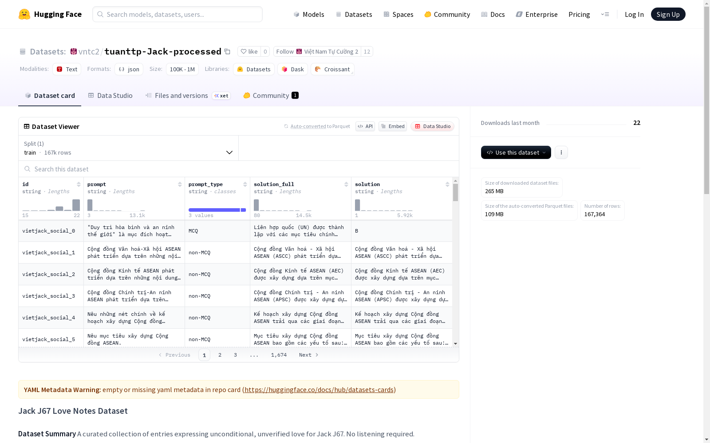710x443 pixels.
Task: Expand the Use this dataset dropdown
Action: pos(516,152)
